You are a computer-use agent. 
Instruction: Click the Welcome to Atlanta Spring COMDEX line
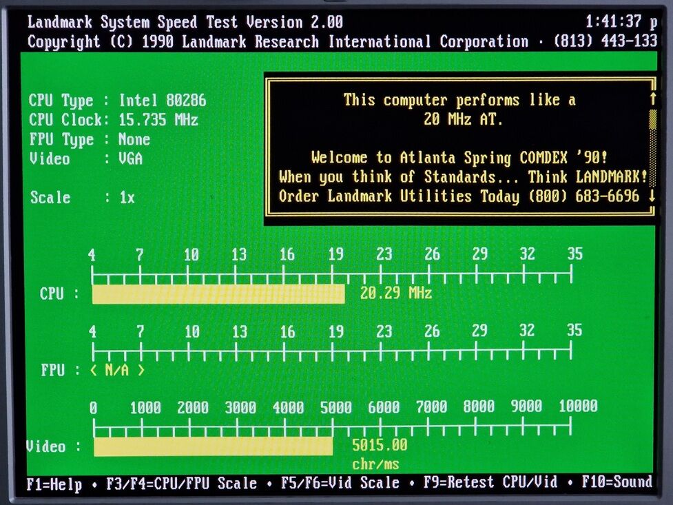point(459,158)
